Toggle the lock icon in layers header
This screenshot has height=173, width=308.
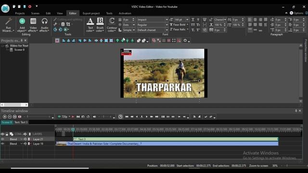click(7, 134)
